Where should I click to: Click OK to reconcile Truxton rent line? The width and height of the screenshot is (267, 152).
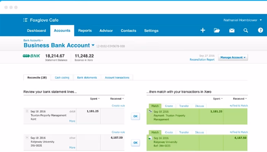pos(135,116)
